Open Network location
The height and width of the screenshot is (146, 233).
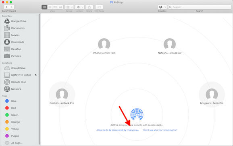(16, 89)
